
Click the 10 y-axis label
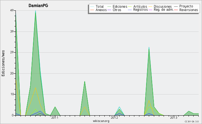tap(12, 94)
